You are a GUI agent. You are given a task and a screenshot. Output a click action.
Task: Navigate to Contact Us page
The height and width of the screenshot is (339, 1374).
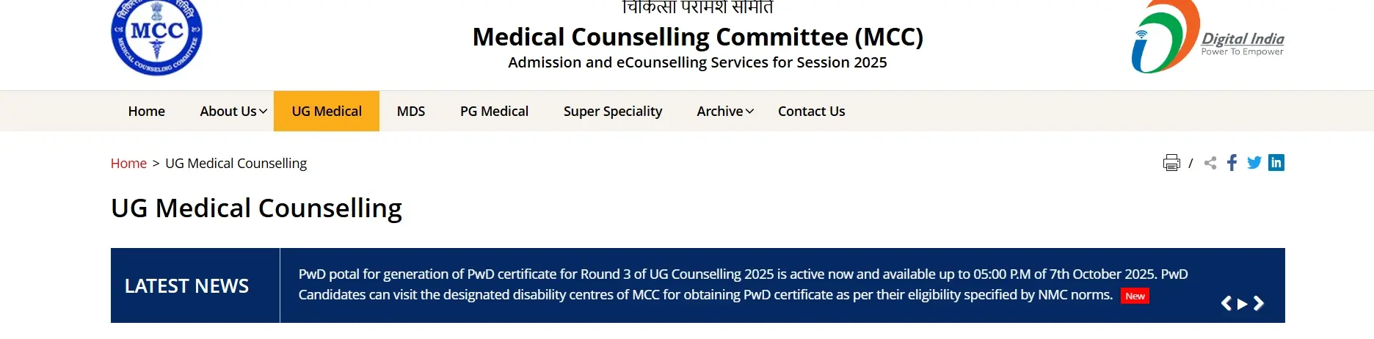click(x=811, y=112)
